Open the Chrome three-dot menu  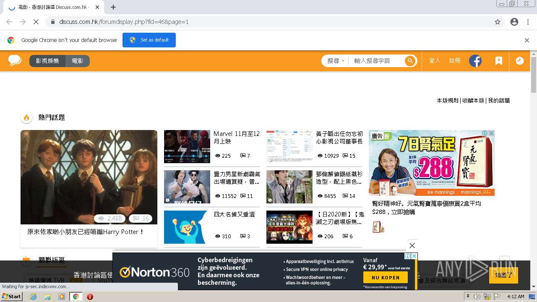point(528,22)
